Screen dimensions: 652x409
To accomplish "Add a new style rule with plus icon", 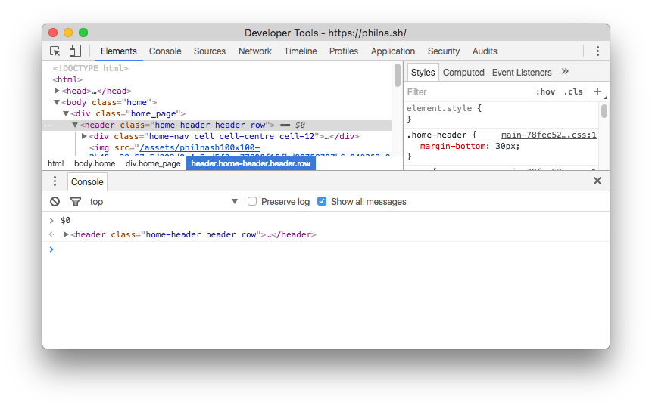I will [x=597, y=91].
